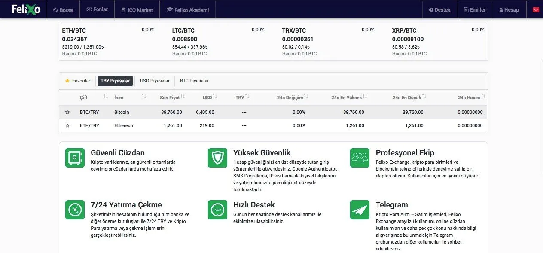Sort table by USD column
The width and height of the screenshot is (543, 253).
coord(210,98)
